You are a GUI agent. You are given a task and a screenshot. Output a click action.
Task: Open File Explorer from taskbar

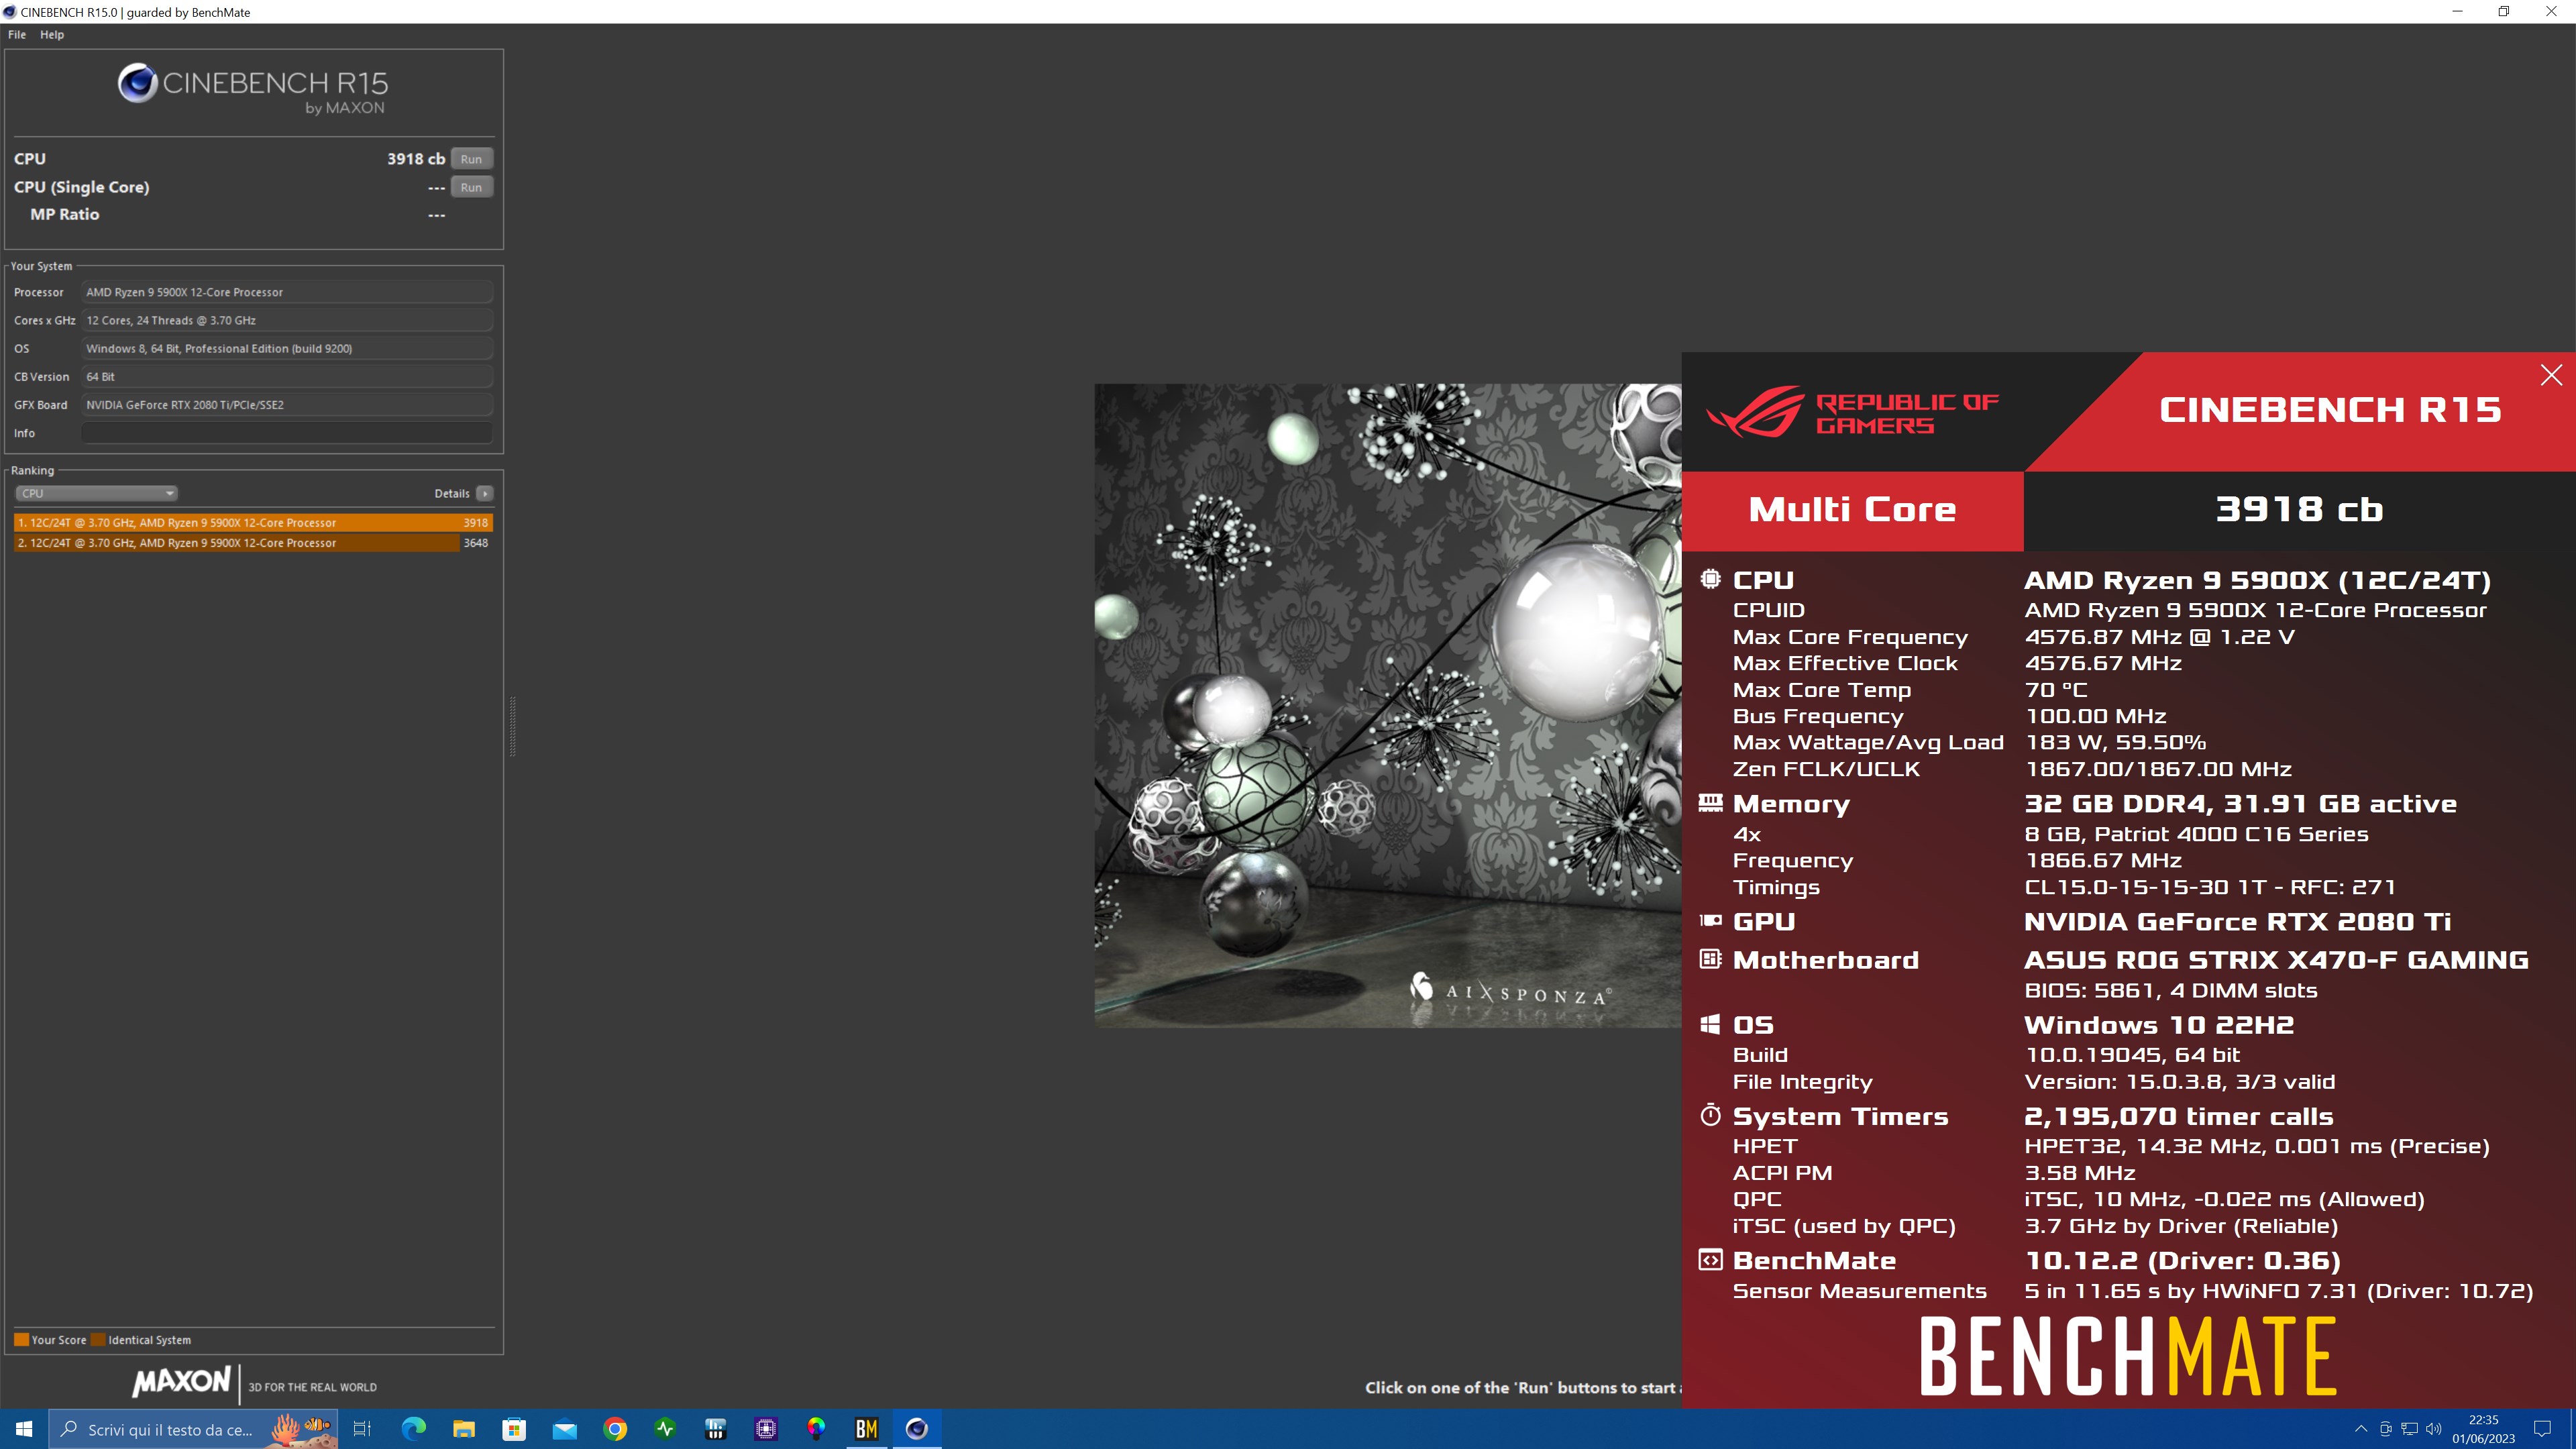point(464,1429)
